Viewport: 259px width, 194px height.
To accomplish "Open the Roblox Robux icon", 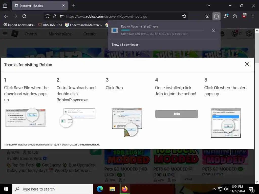I will 235,34.
